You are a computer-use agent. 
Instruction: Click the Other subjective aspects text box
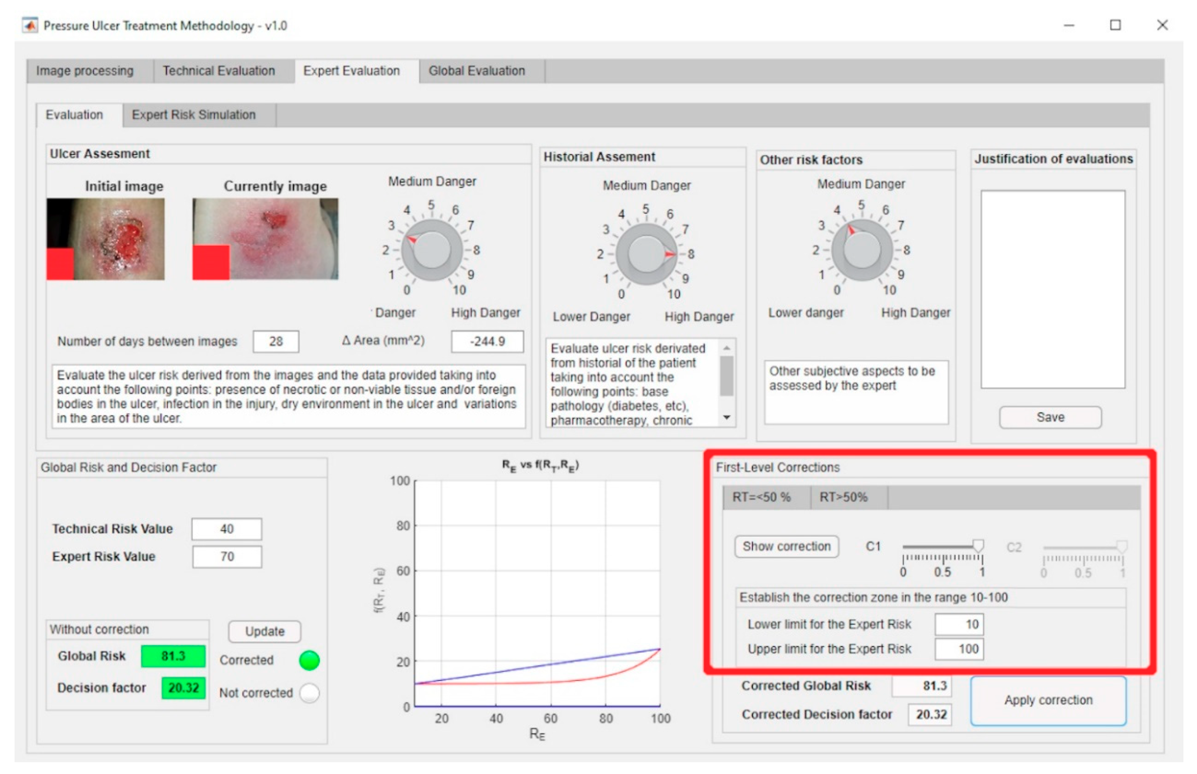pos(856,392)
